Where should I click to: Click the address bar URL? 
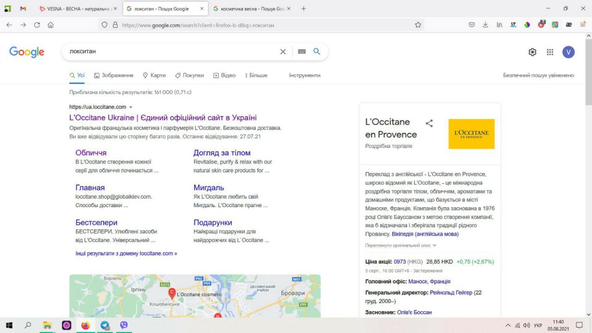click(198, 25)
